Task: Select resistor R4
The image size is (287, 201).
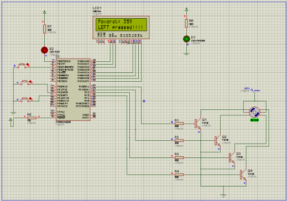Action: [x=179, y=174]
